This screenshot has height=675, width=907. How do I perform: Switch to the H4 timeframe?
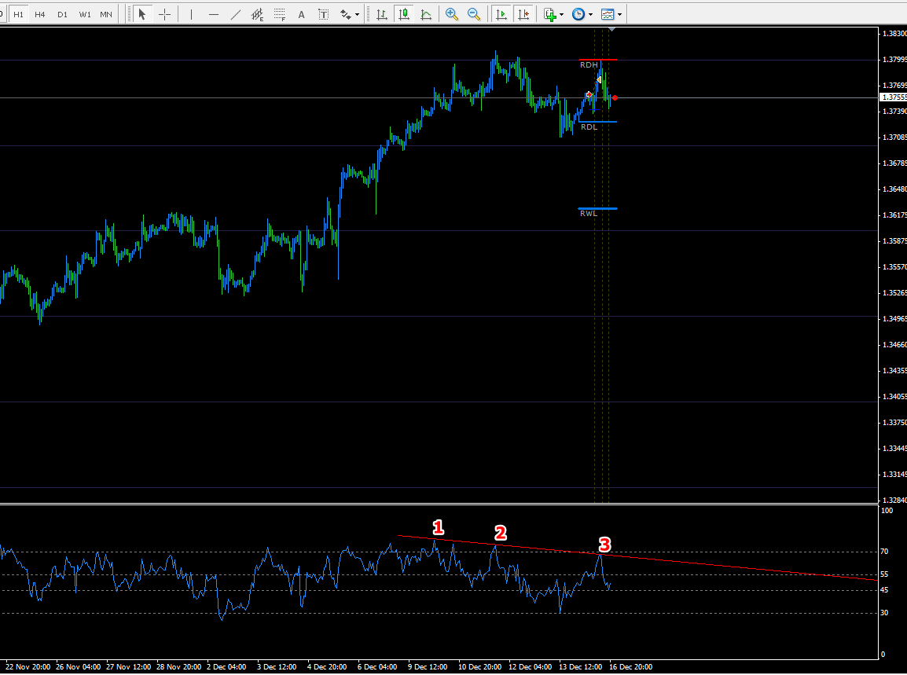[40, 14]
